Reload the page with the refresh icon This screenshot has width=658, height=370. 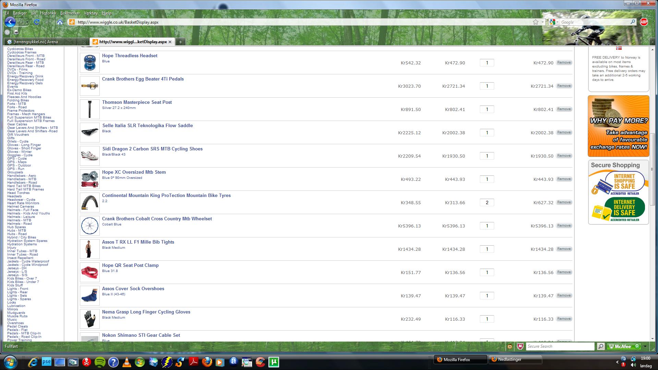[x=37, y=22]
